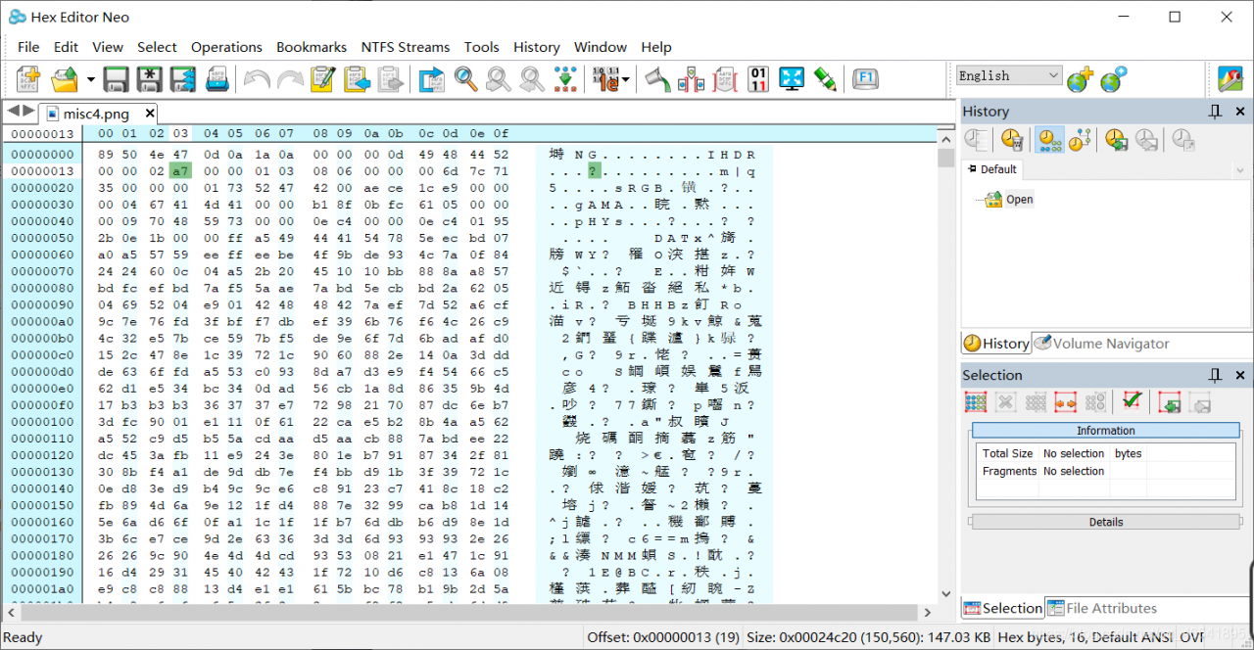Click the green highlighter pencil icon

(x=825, y=79)
